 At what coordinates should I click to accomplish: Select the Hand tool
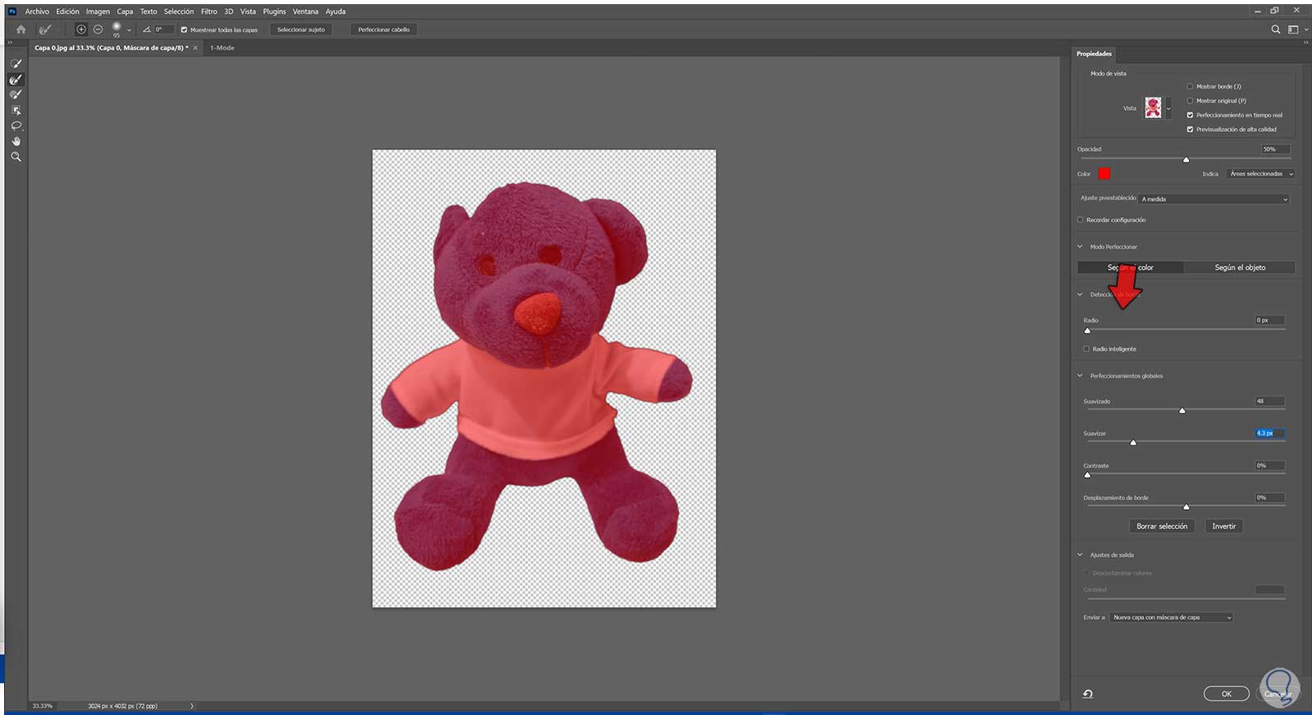coord(16,141)
